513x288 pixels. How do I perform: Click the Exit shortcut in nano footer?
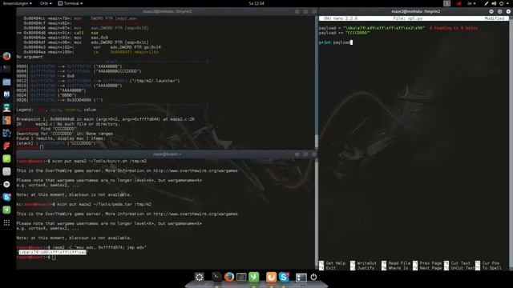tap(328, 268)
